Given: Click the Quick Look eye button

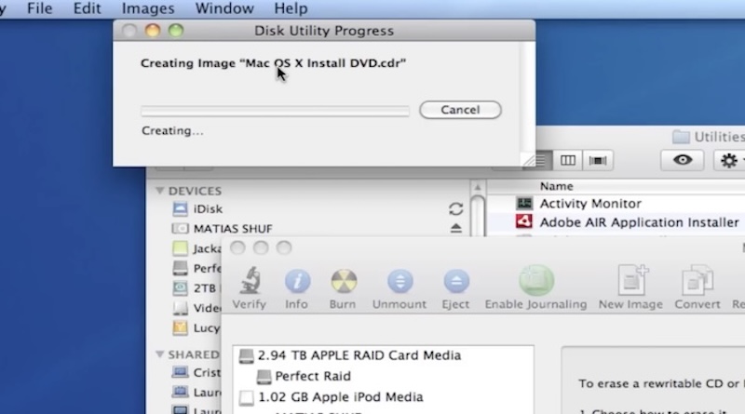Looking at the screenshot, I should tap(683, 160).
